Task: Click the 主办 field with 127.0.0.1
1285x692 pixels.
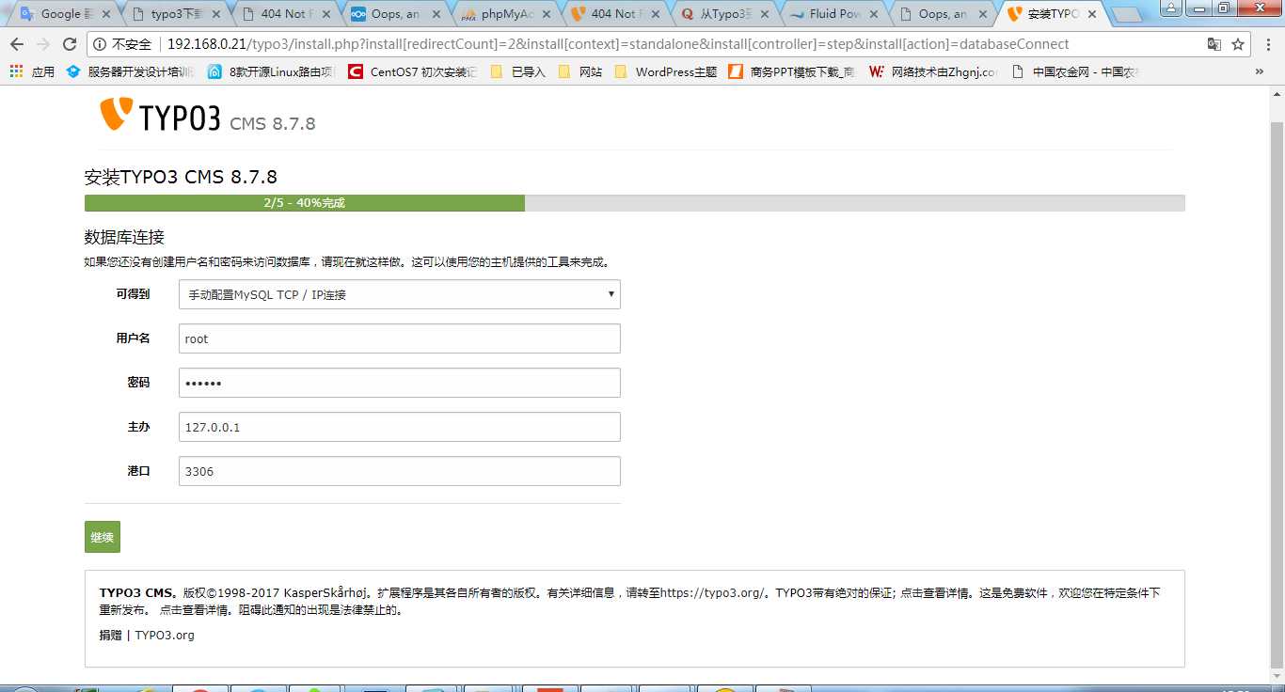Action: (400, 427)
